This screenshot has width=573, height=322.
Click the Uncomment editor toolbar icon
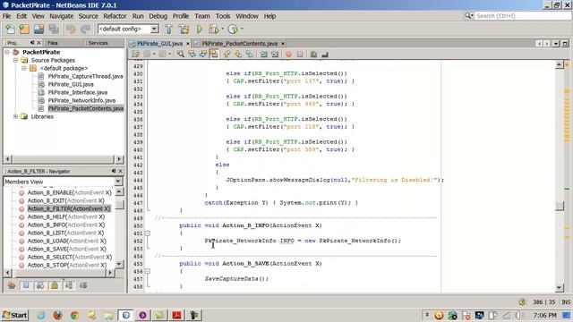tap(324, 54)
